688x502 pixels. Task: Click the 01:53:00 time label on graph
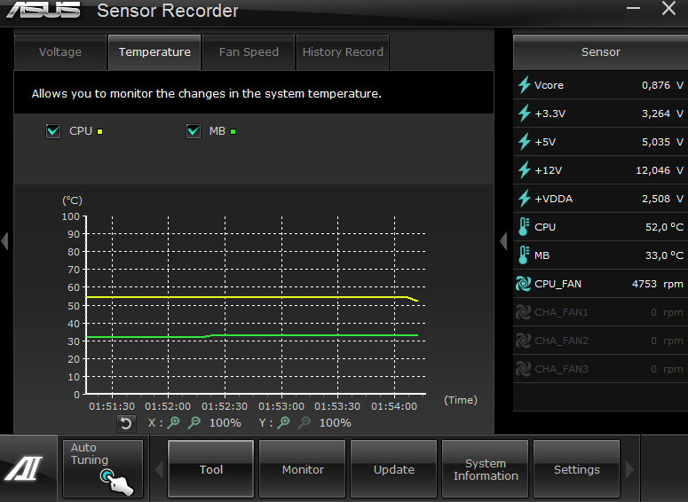281,406
